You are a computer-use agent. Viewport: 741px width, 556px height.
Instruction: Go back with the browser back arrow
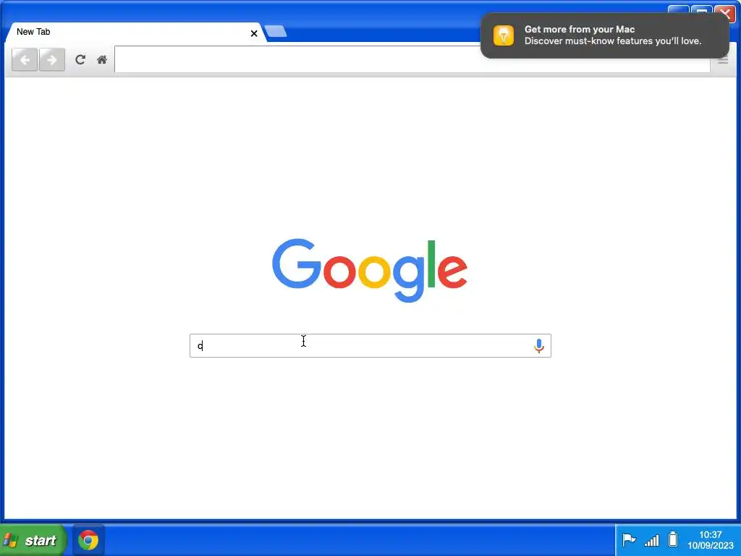point(25,59)
